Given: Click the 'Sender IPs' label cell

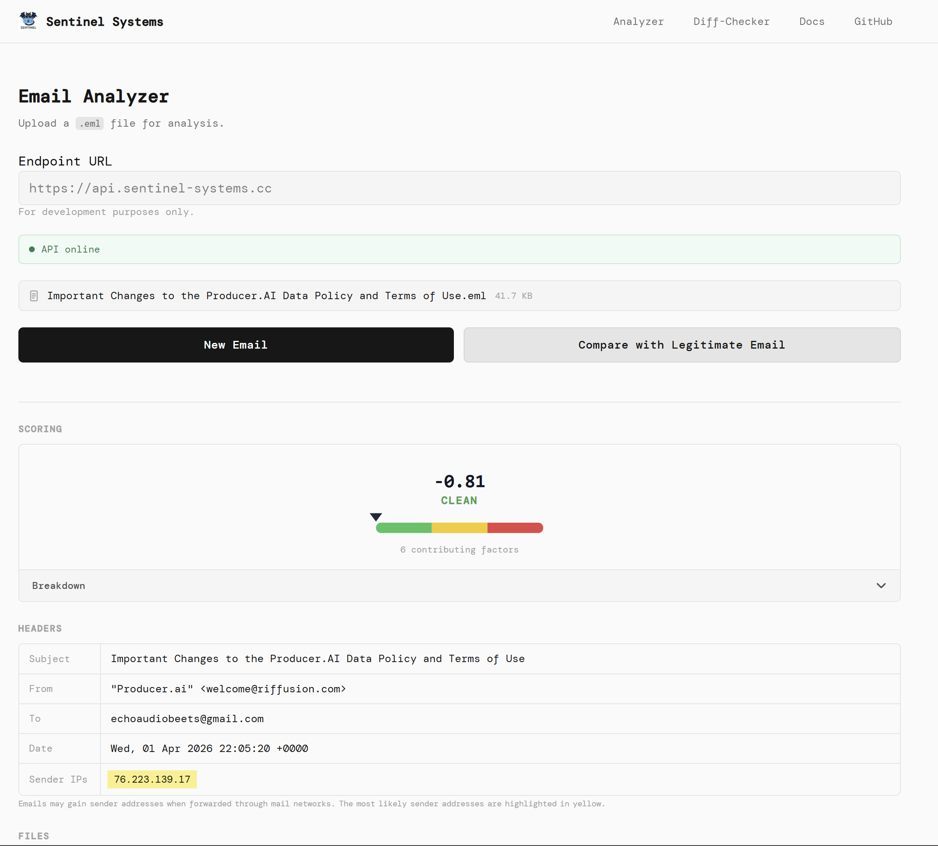Looking at the screenshot, I should pyautogui.click(x=60, y=779).
